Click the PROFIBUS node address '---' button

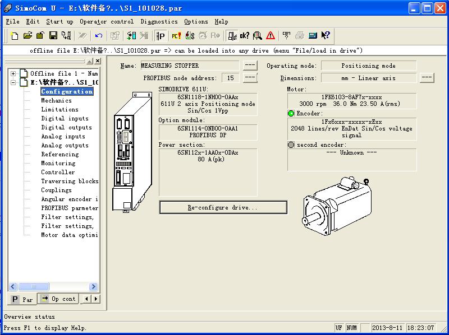[x=250, y=78]
